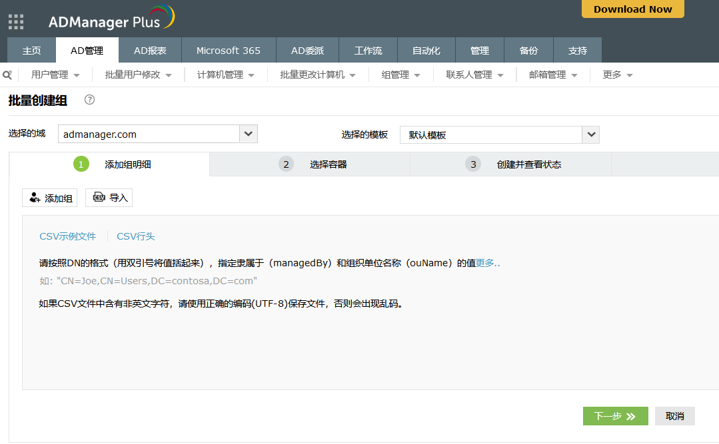The height and width of the screenshot is (444, 719).
Task: Expand the 组管理 menu
Action: tap(400, 75)
